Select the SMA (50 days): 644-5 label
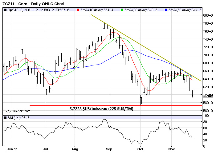 point(185,10)
